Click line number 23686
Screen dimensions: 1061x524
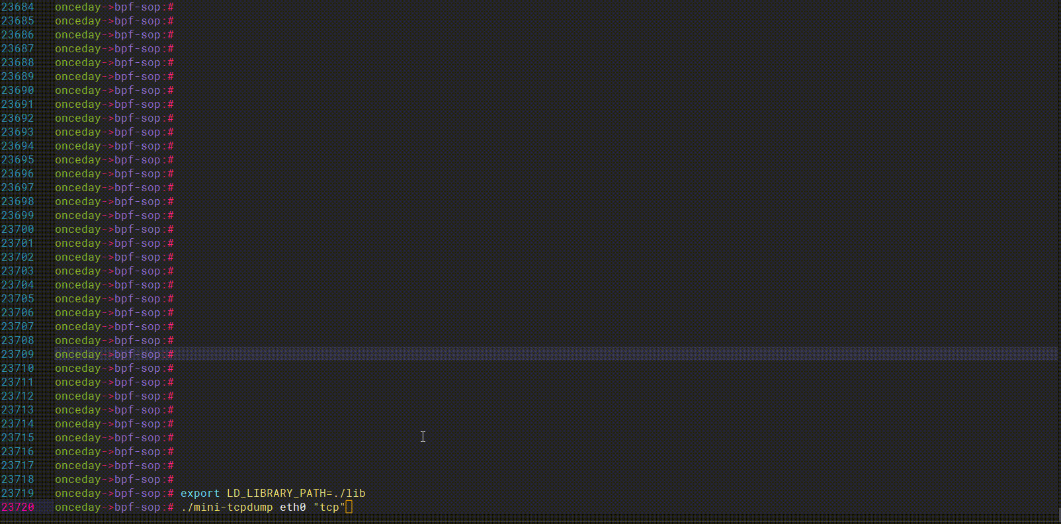coord(18,35)
